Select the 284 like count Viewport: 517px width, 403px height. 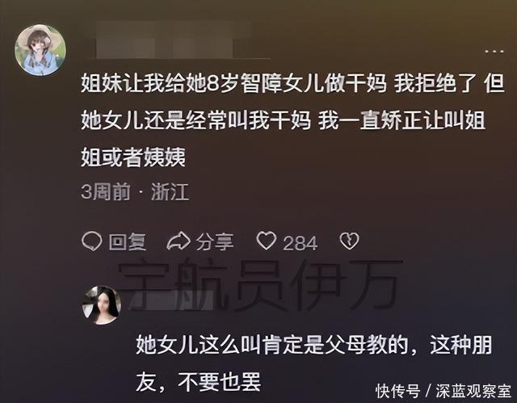pos(300,243)
